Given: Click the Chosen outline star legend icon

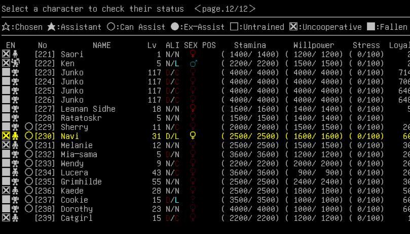Looking at the screenshot, I should [x=6, y=27].
